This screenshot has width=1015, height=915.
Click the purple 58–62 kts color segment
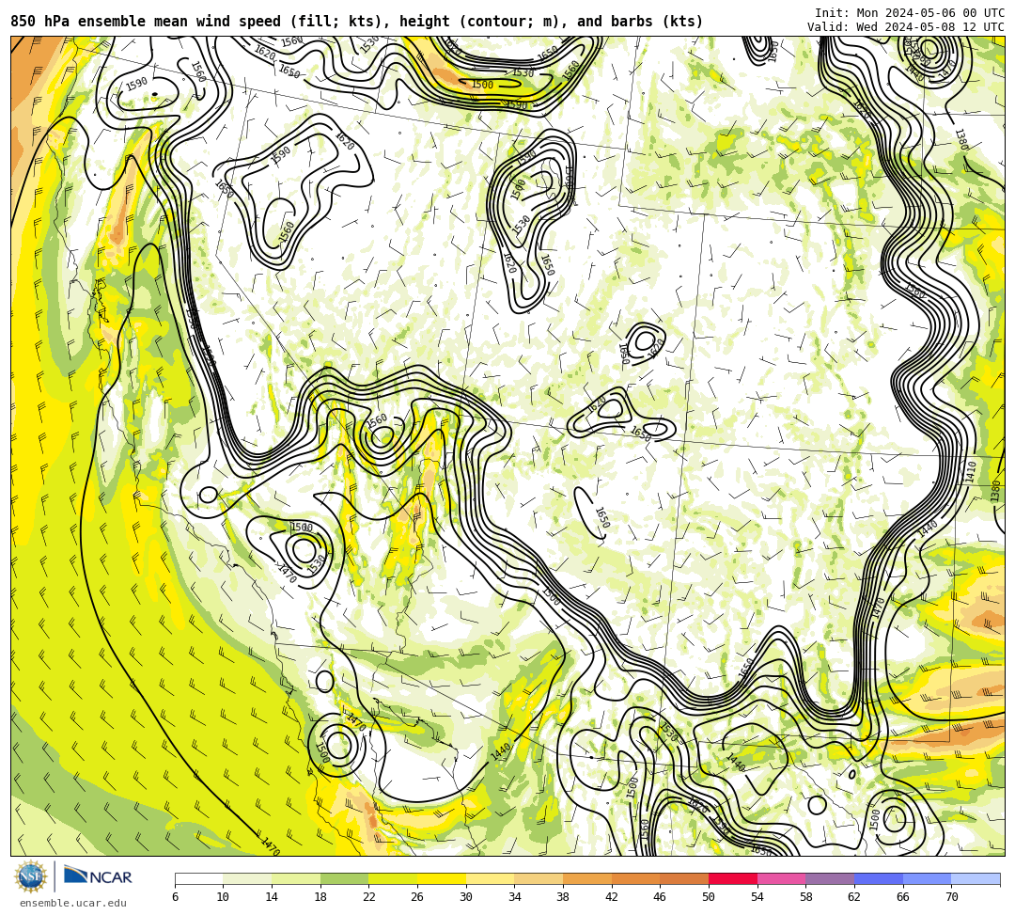click(x=830, y=878)
